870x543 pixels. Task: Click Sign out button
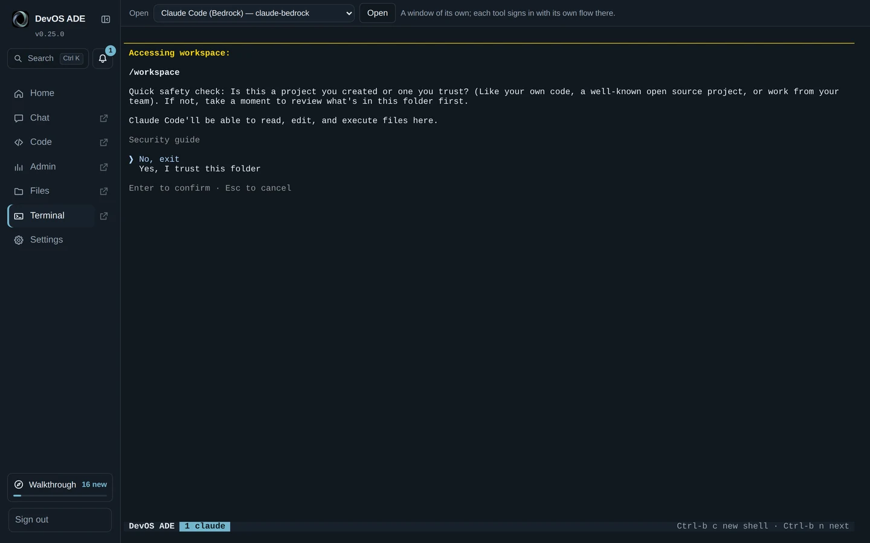coord(60,520)
